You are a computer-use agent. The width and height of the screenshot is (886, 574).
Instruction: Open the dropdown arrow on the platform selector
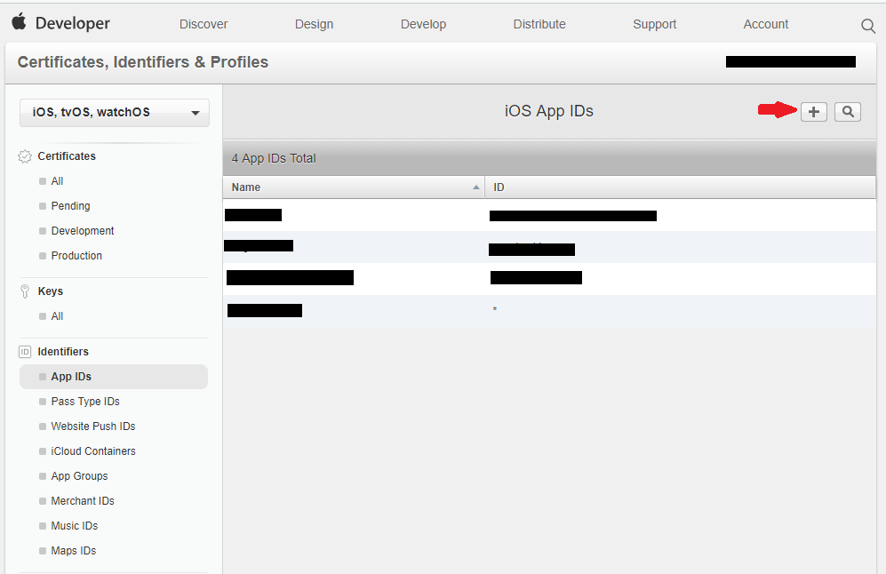195,112
